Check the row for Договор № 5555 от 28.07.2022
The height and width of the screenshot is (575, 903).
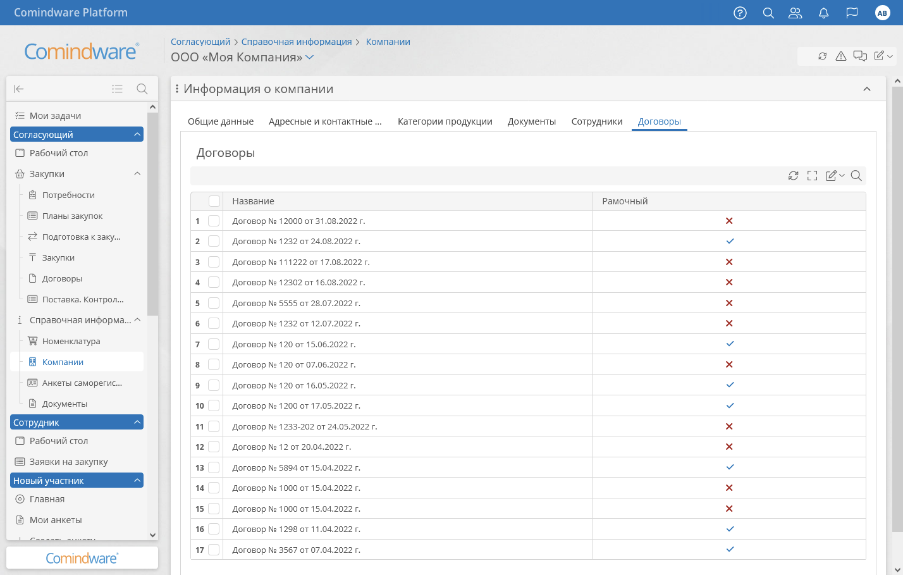pyautogui.click(x=214, y=303)
